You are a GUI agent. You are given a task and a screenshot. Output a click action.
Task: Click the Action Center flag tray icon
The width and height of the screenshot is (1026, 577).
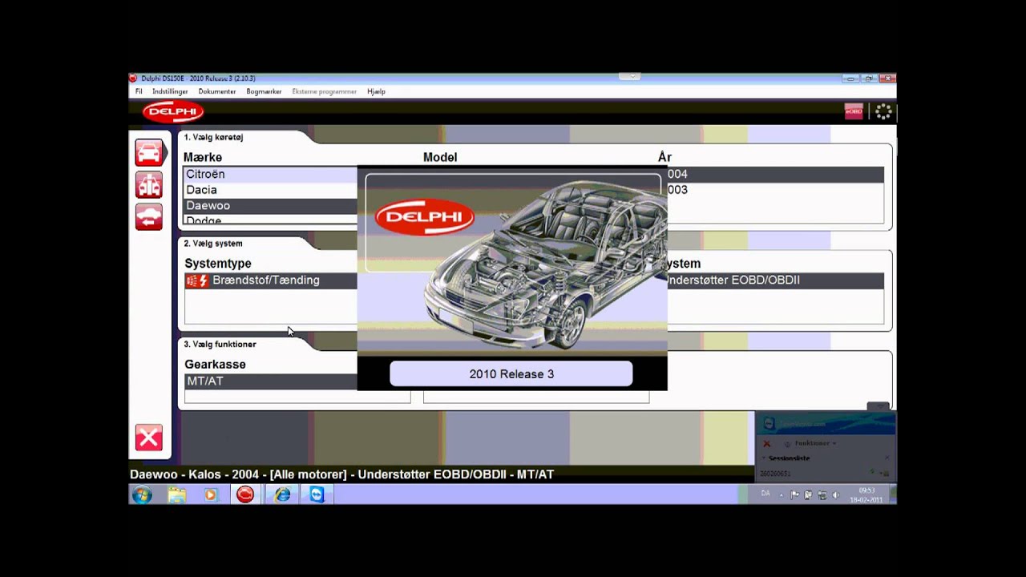click(x=795, y=495)
